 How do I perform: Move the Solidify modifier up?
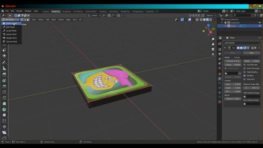click(252, 48)
